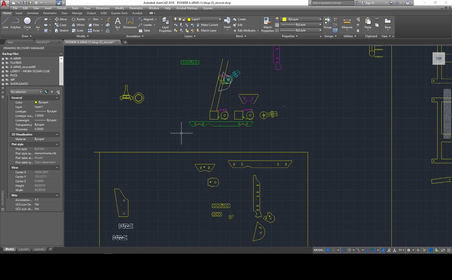Screen dimensions: 452x280
Task: Open the ByLayer color dropdown
Action: click(301, 19)
